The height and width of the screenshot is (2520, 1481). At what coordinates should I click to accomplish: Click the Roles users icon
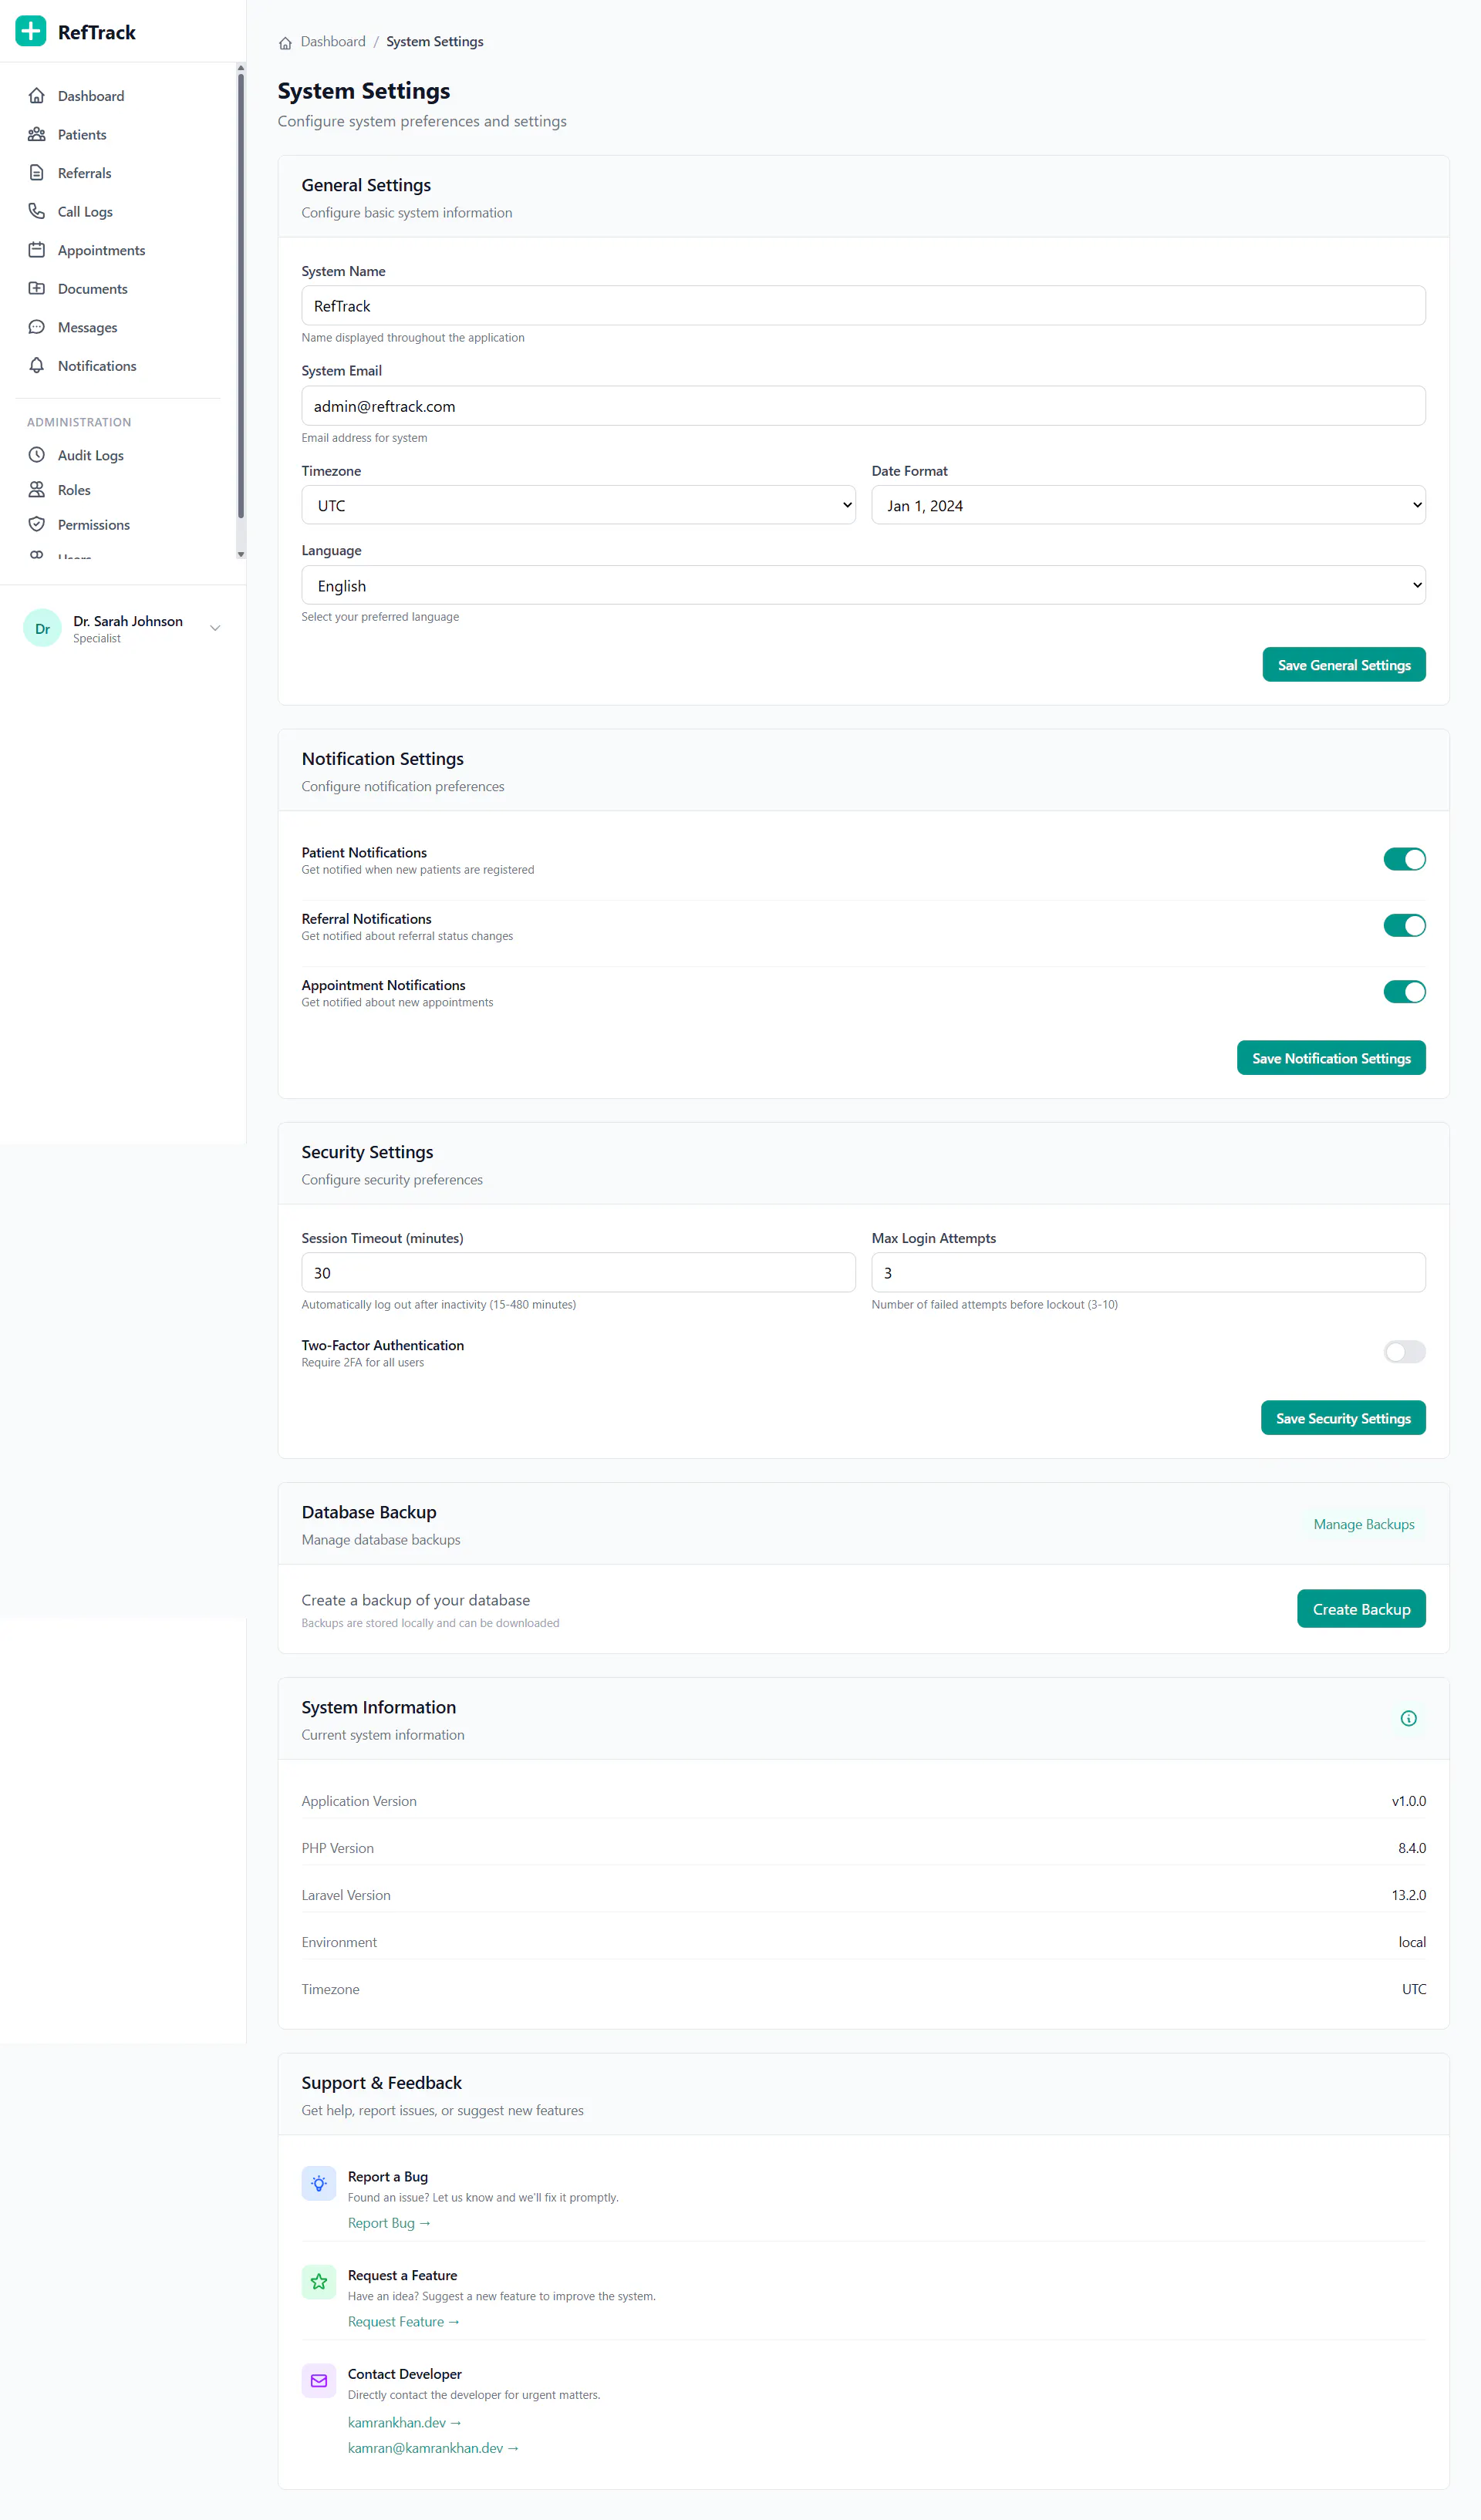[x=37, y=490]
